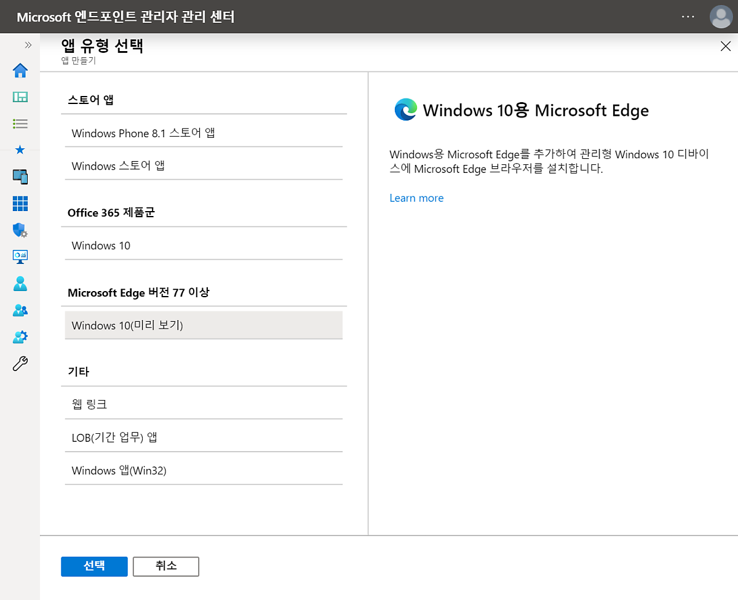Viewport: 738px width, 600px height.
Task: Open the Groups icon in the sidebar
Action: pos(20,310)
